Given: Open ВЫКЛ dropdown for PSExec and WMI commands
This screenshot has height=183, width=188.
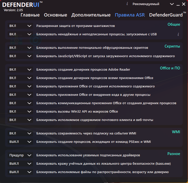Looking at the screenshot, I should [20, 142].
